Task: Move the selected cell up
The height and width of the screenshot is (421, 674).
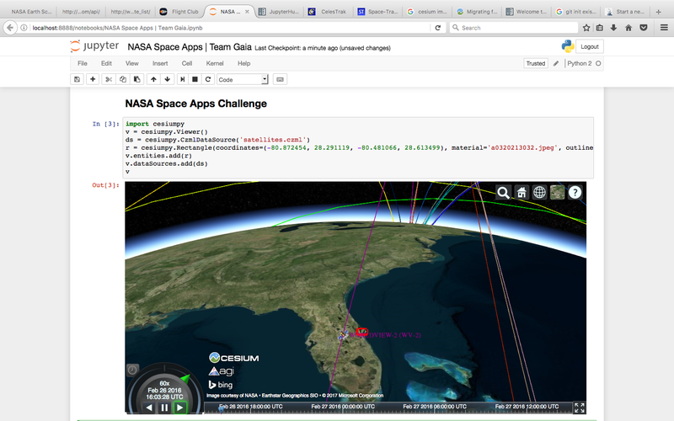Action: click(152, 79)
